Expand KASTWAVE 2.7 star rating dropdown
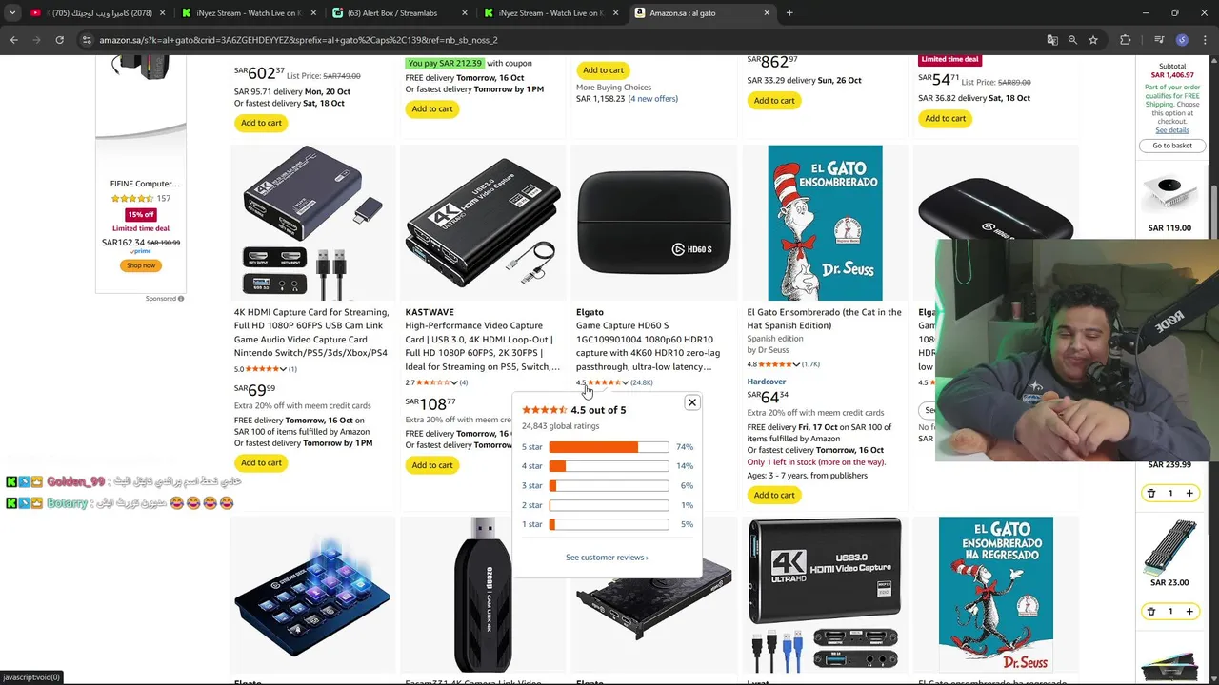 pos(454,382)
